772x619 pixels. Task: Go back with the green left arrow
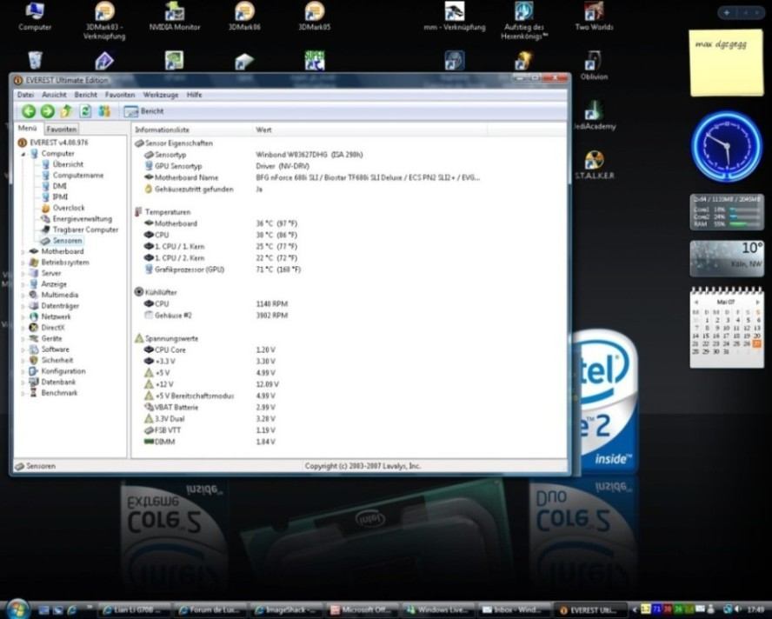coord(29,111)
